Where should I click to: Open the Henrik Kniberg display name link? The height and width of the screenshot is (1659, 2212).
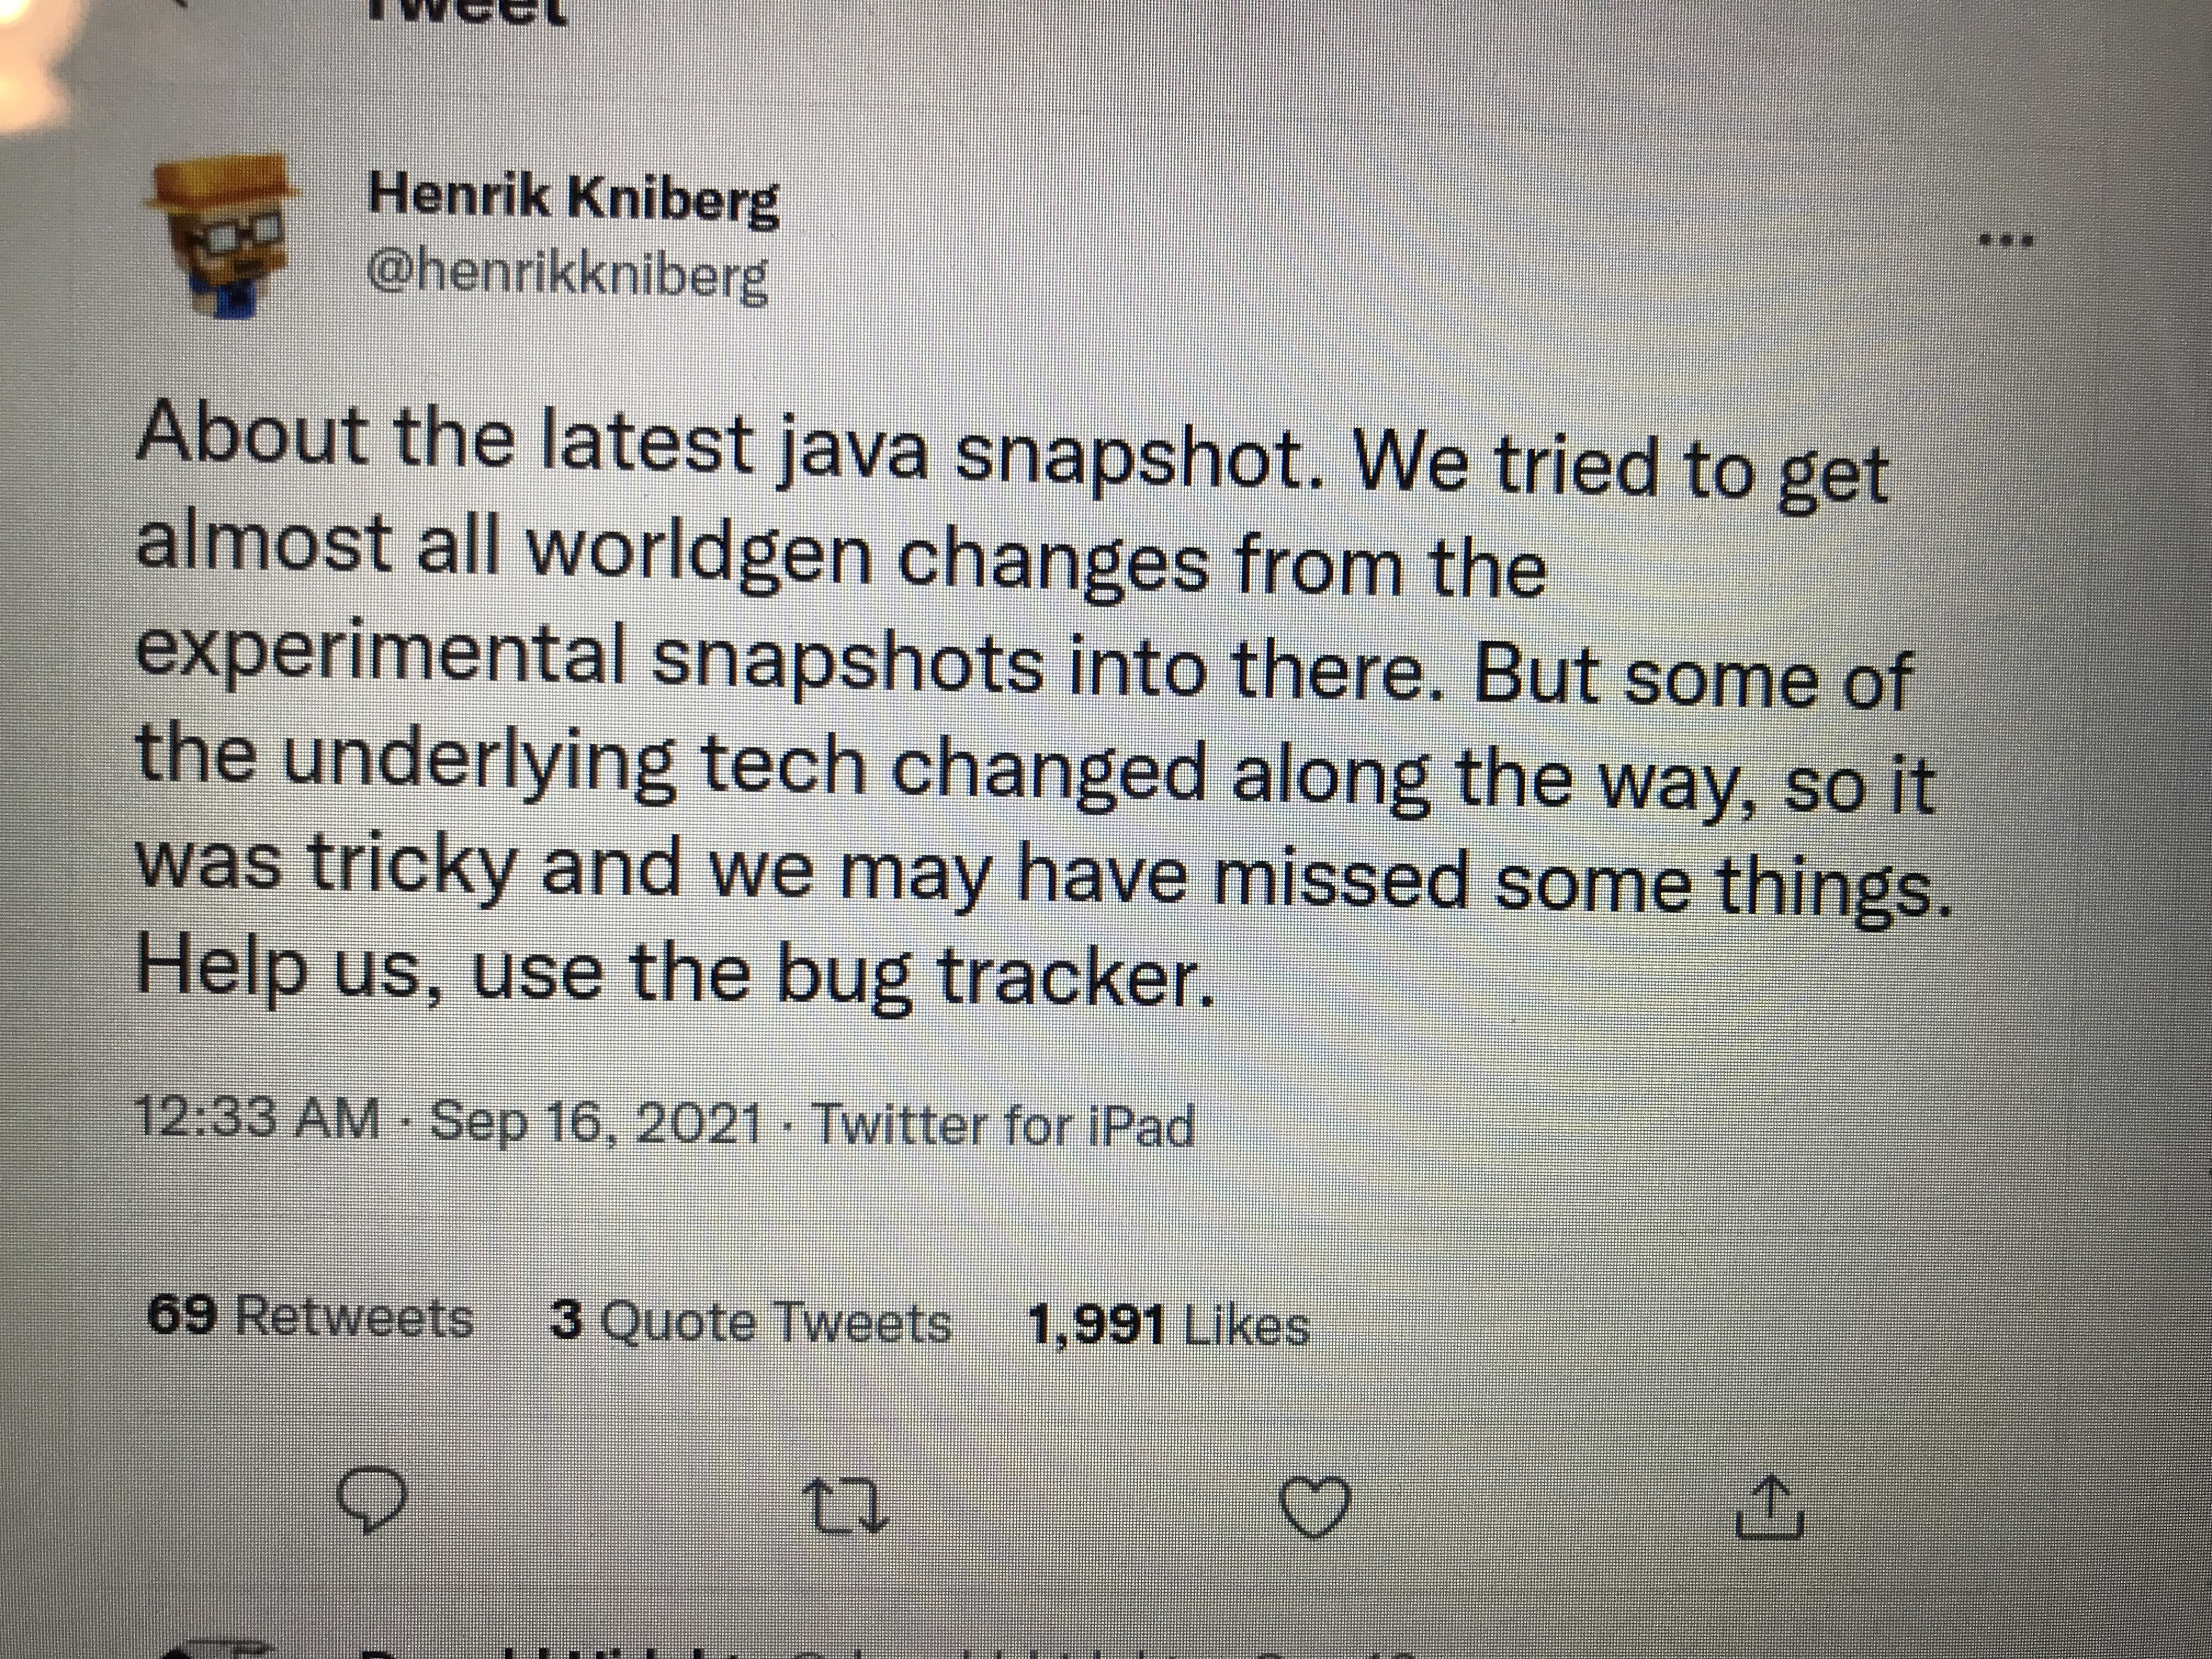[573, 197]
